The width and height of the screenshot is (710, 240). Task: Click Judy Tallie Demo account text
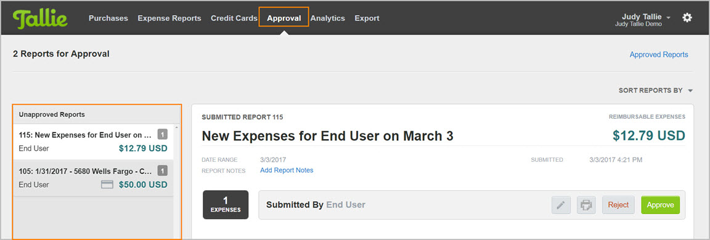(639, 25)
